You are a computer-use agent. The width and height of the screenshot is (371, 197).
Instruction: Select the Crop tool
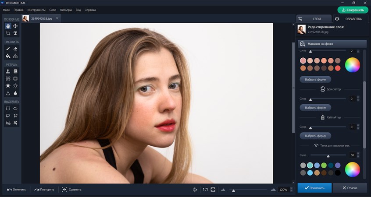pyautogui.click(x=8, y=33)
